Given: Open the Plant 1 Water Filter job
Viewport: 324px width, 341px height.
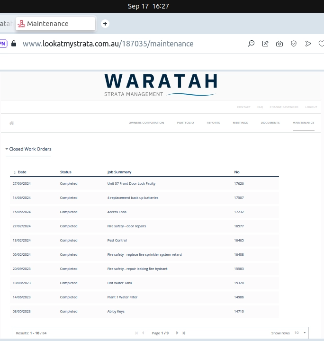Looking at the screenshot, I should coord(122,297).
